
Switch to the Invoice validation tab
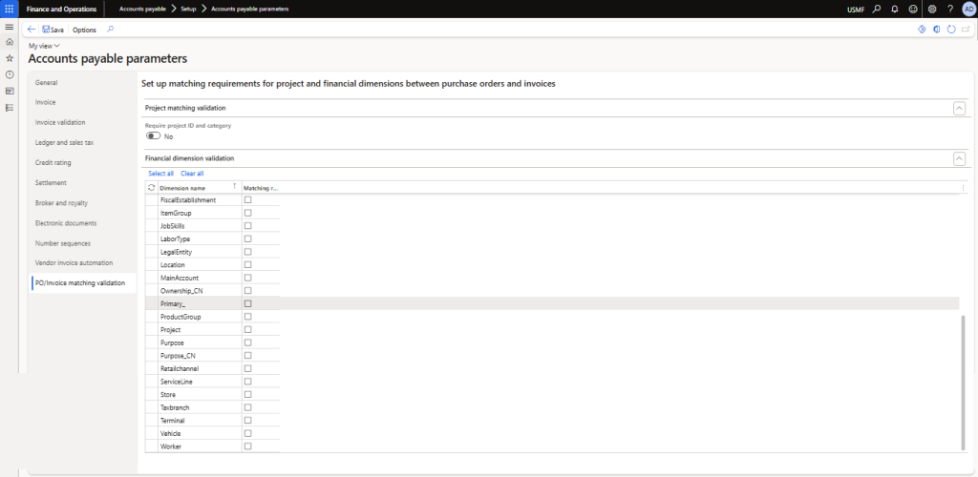click(x=60, y=122)
